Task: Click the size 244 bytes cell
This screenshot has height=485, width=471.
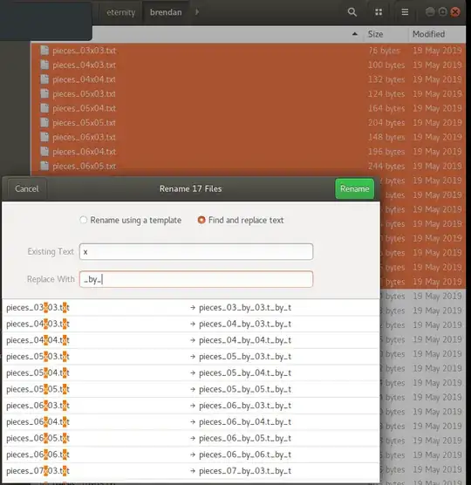Action: (386, 166)
